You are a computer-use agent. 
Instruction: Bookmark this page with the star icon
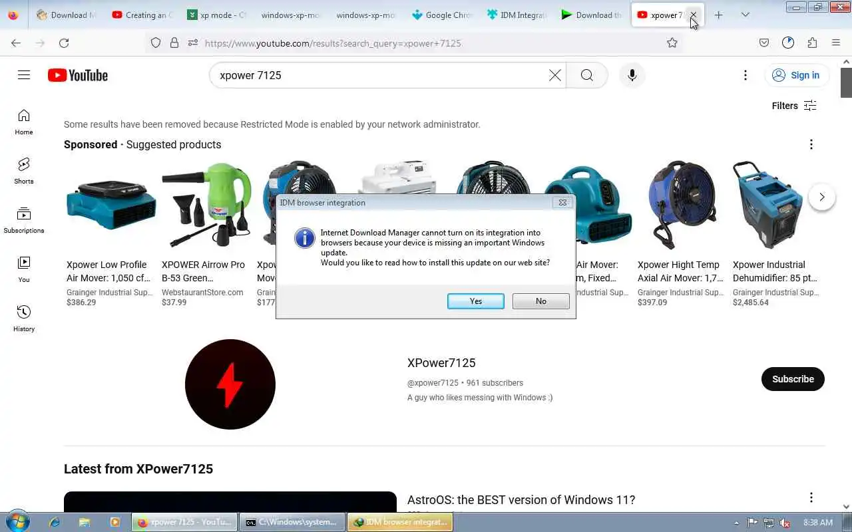(672, 43)
